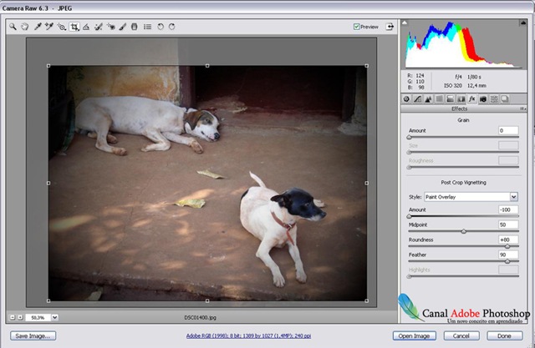Toggle full screen mode icon
This screenshot has width=535, height=348.
coord(390,27)
